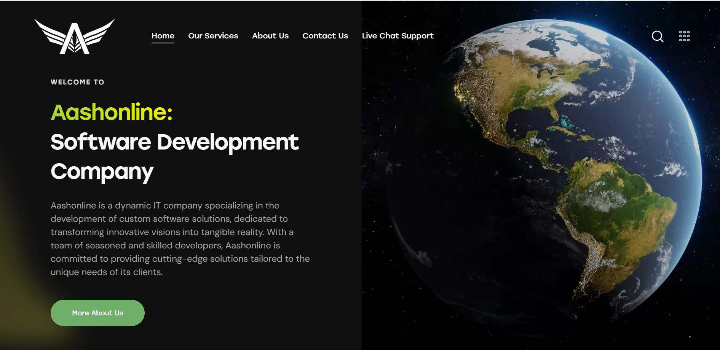This screenshot has width=720, height=350.
Task: Click the Software Development Company headline
Action: click(174, 157)
